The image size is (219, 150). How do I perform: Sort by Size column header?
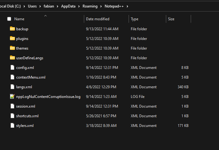click(x=171, y=19)
